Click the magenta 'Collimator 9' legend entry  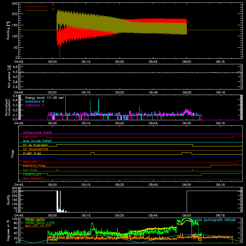pyautogui.click(x=34, y=105)
